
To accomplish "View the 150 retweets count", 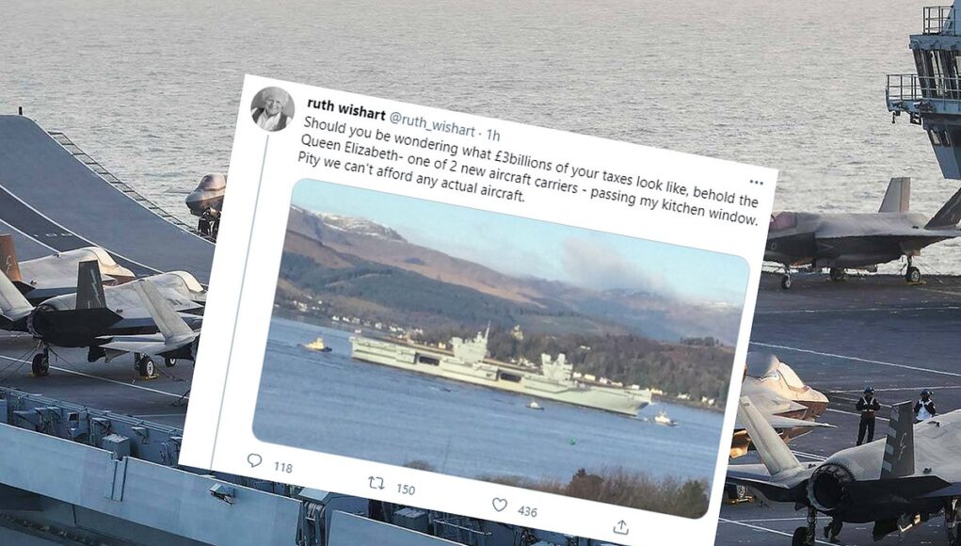I will pyautogui.click(x=405, y=489).
